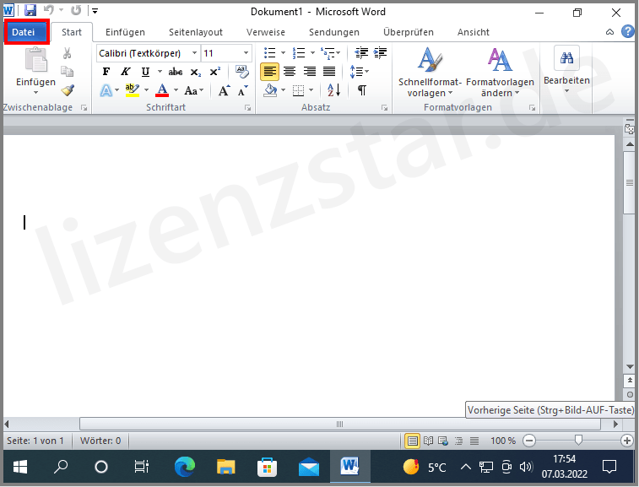Toggle justified text alignment
Screen dimensions: 639x487
click(x=329, y=72)
